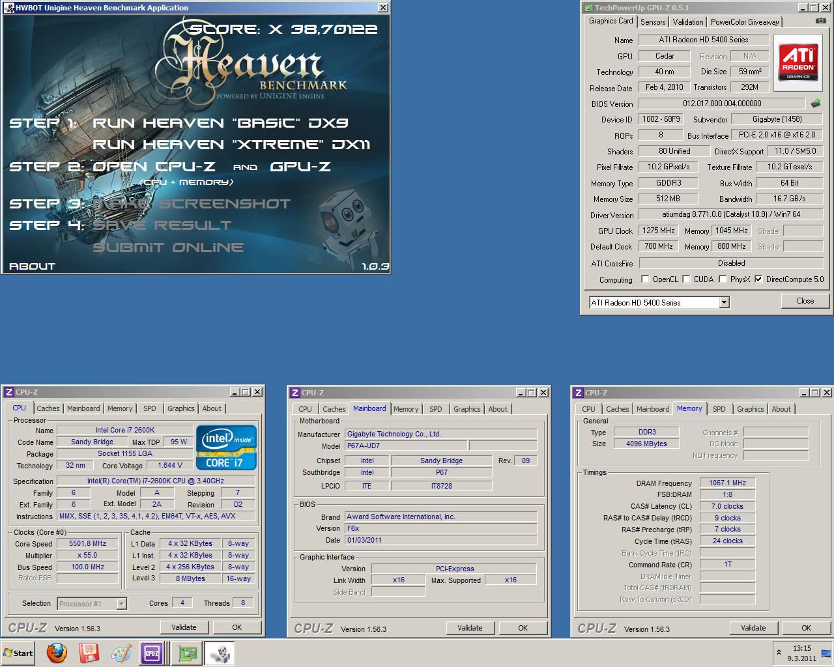Run Heaven "Xtreme" DX11 benchmark
The height and width of the screenshot is (667, 834).
[x=231, y=144]
